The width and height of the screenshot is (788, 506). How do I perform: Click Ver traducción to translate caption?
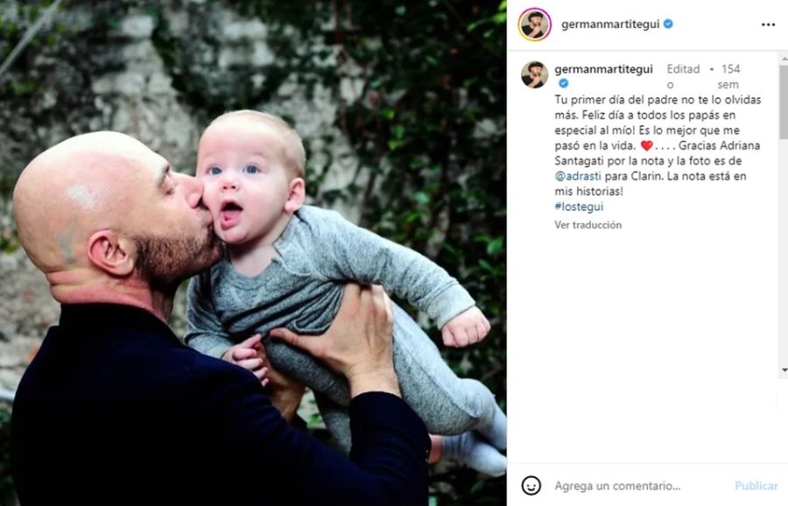[x=588, y=225]
